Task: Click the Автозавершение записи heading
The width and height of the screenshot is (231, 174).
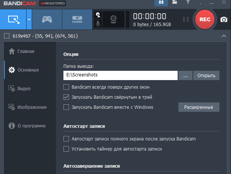Action: click(92, 166)
